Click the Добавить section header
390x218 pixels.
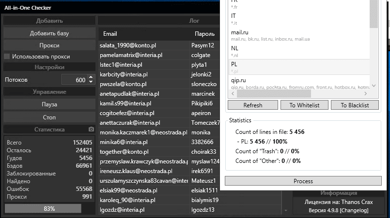tap(49, 21)
